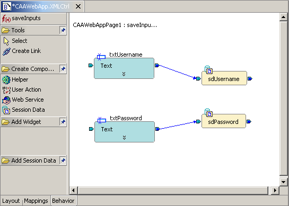Image resolution: width=289 pixels, height=206 pixels.
Task: Pick the Helper component icon
Action: coord(6,80)
